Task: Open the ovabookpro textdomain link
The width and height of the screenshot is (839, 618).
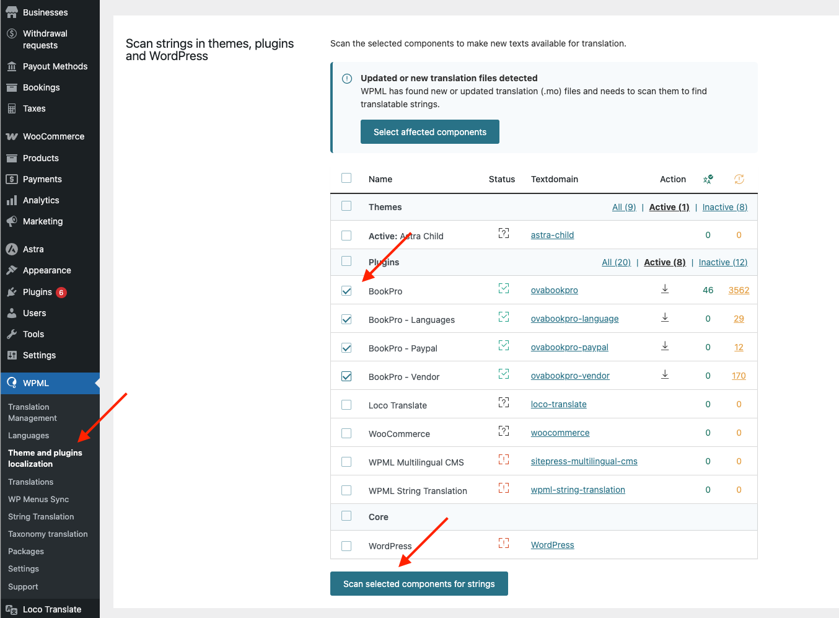Action: (555, 290)
